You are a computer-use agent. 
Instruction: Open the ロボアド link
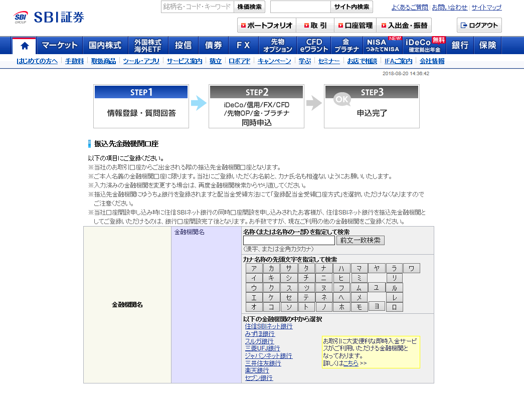pos(239,61)
